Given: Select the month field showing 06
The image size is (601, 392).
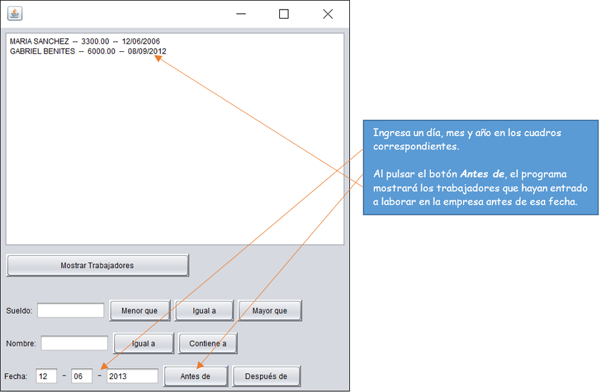Looking at the screenshot, I should pos(81,376).
